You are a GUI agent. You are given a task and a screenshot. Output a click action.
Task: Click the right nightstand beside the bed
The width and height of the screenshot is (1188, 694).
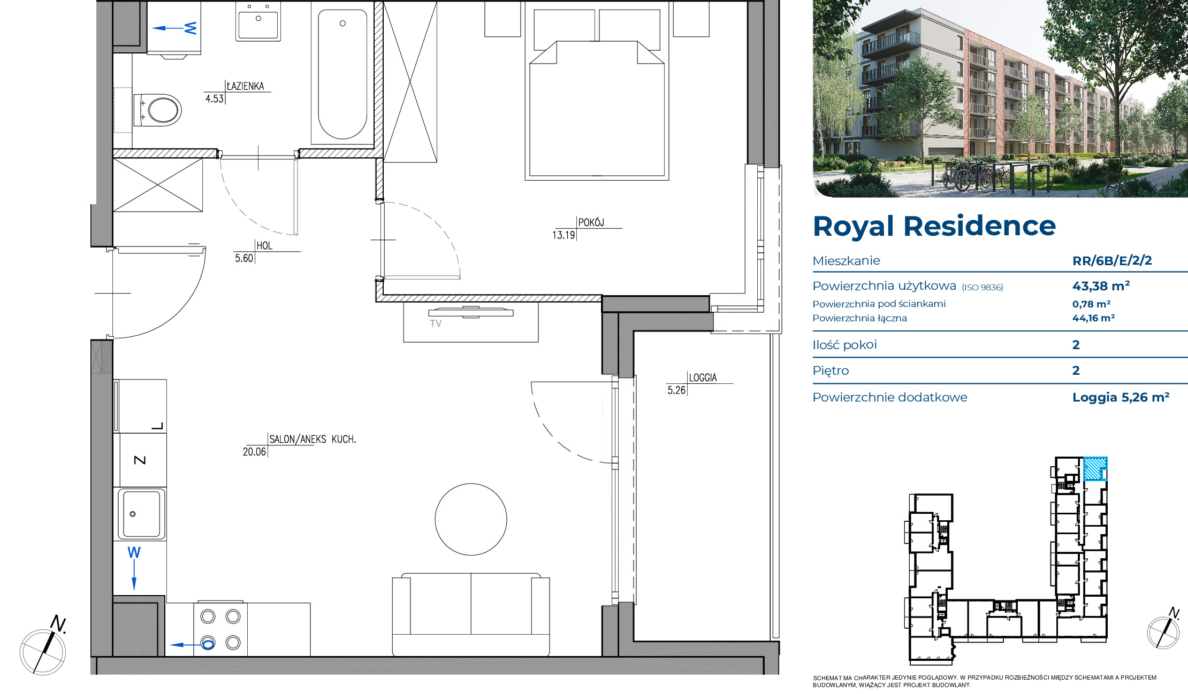pyautogui.click(x=691, y=19)
